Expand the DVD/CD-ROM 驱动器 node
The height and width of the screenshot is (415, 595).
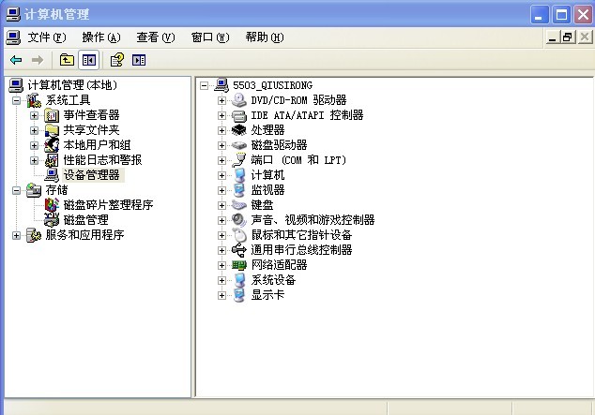click(222, 100)
